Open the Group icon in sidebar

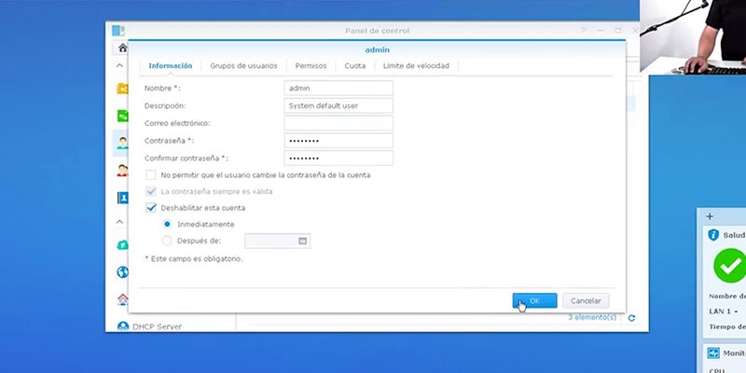[x=122, y=171]
